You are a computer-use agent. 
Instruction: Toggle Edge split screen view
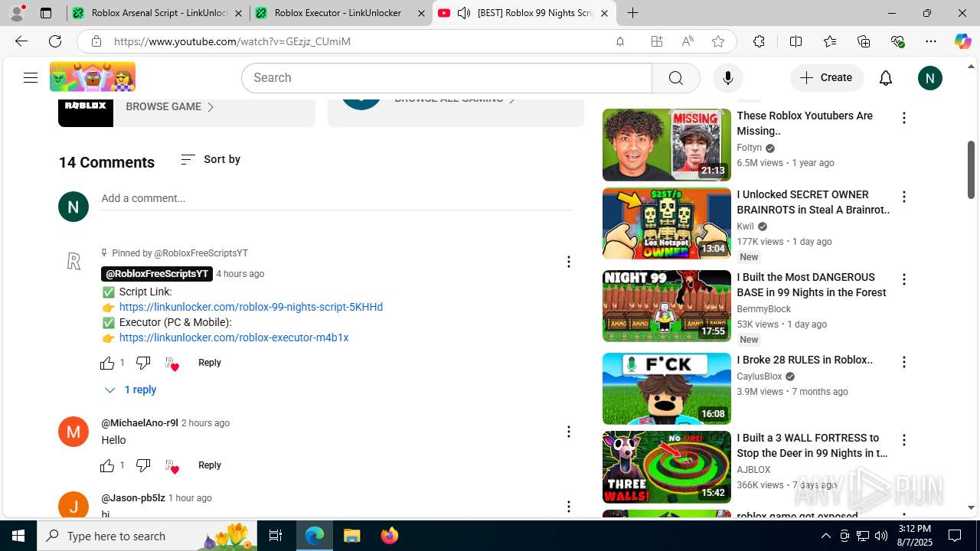(x=795, y=41)
